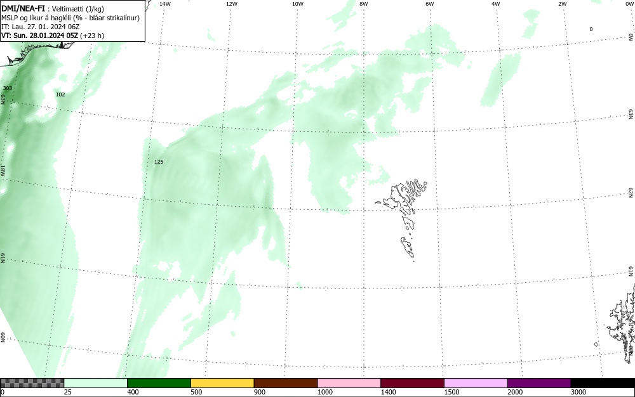
Task: Click the legend value 400
Action: coord(133,392)
